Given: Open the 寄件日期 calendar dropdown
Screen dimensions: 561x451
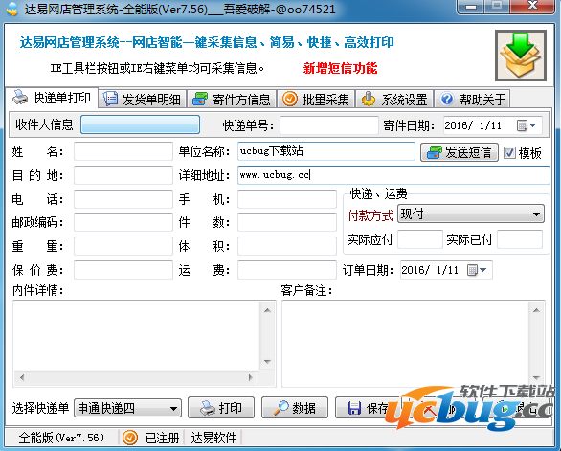Looking at the screenshot, I should pos(527,125).
